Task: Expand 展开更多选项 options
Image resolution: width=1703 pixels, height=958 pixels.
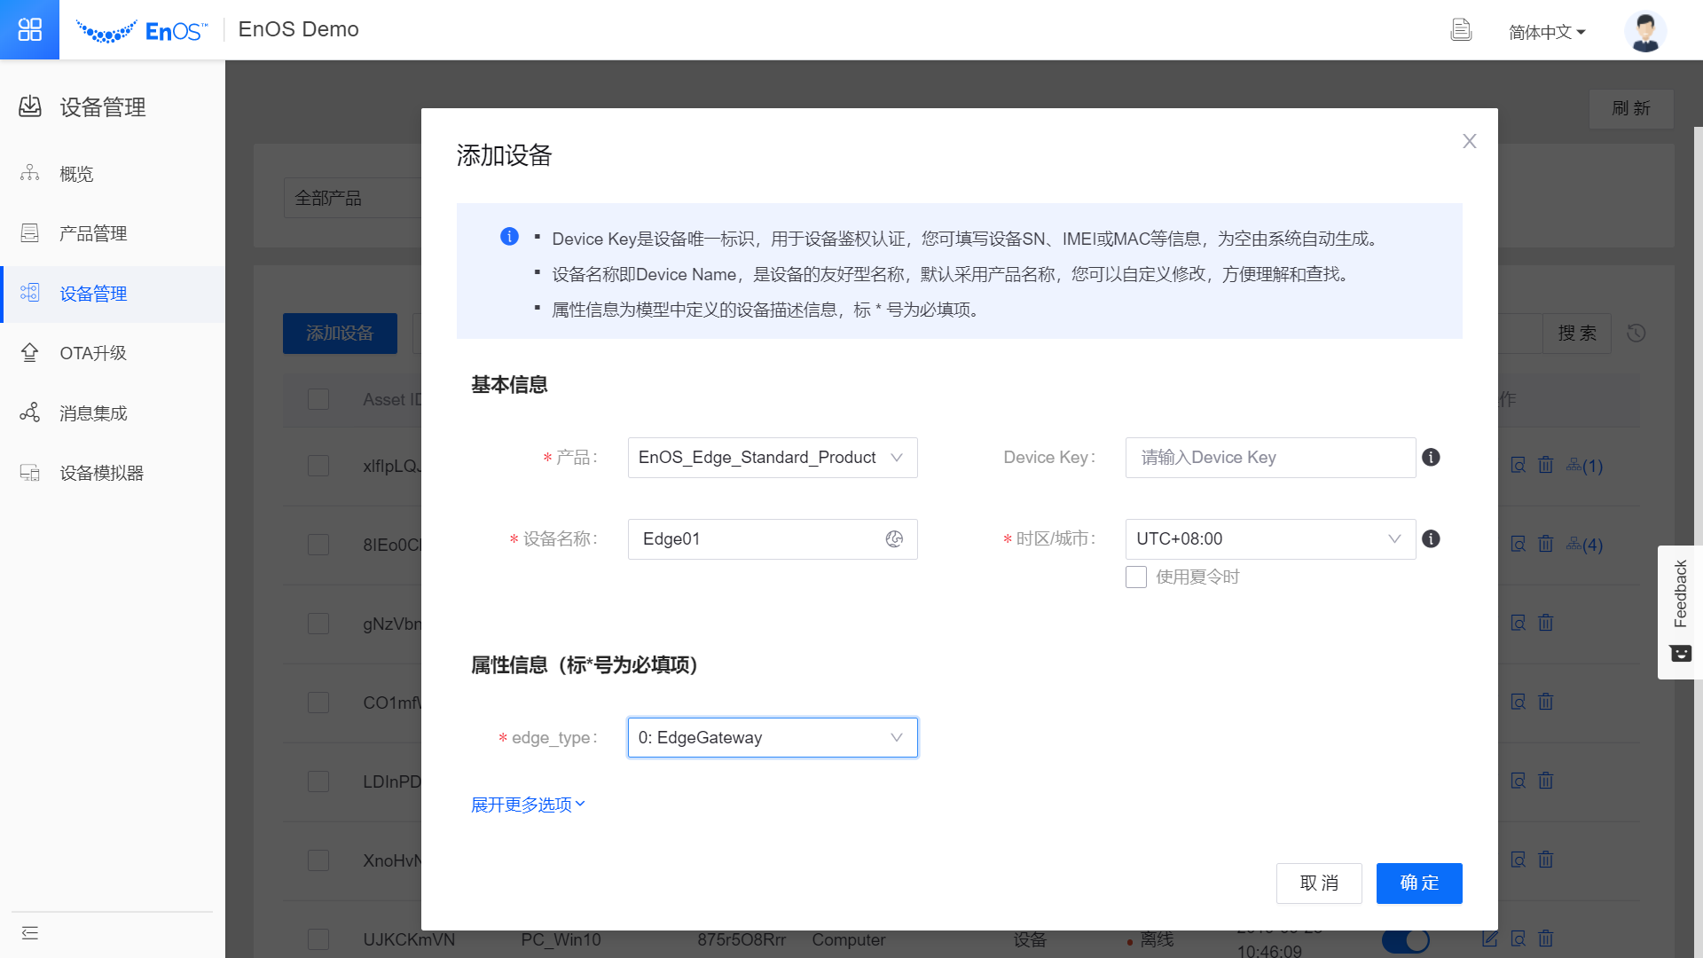Action: pyautogui.click(x=528, y=805)
